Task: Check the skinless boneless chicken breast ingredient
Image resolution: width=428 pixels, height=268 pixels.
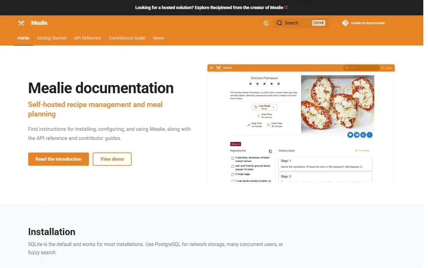Action: (x=233, y=158)
